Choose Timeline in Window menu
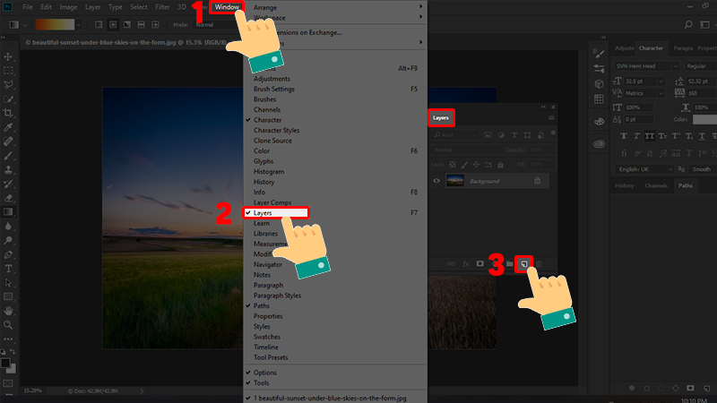Viewport: 717px width, 403px height. click(x=265, y=347)
